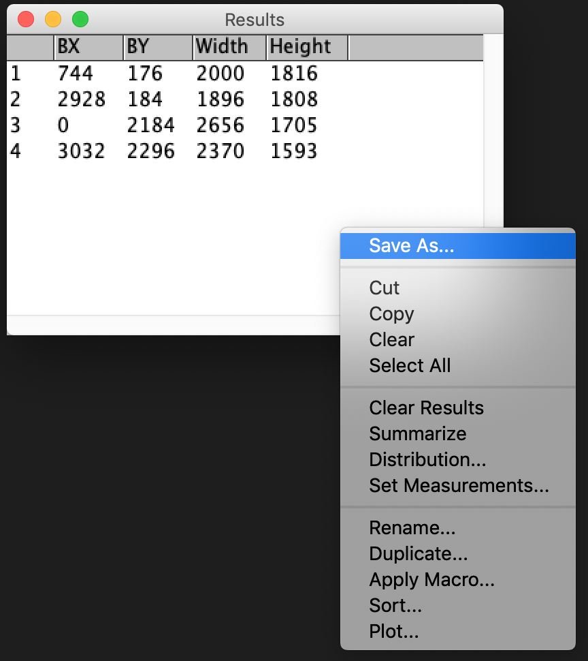Viewport: 588px width, 661px height.
Task: Open Distribution... dialog from menu
Action: (427, 460)
